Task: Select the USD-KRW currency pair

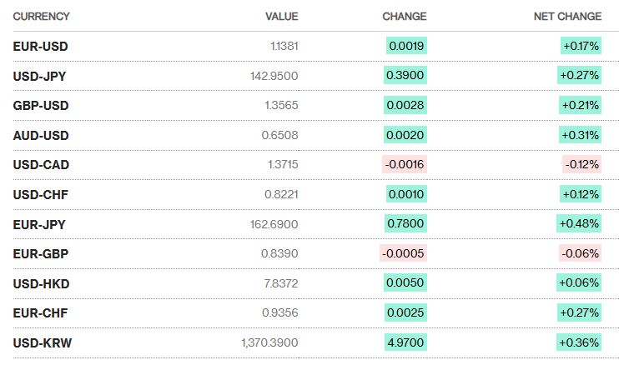Action: click(42, 342)
